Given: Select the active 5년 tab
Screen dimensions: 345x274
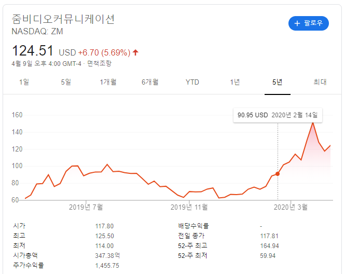Looking at the screenshot, I should coord(277,82).
